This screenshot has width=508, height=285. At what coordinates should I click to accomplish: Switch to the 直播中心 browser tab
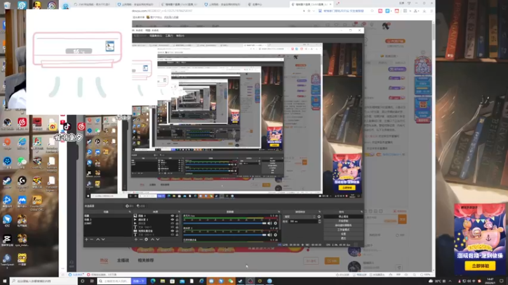click(257, 4)
